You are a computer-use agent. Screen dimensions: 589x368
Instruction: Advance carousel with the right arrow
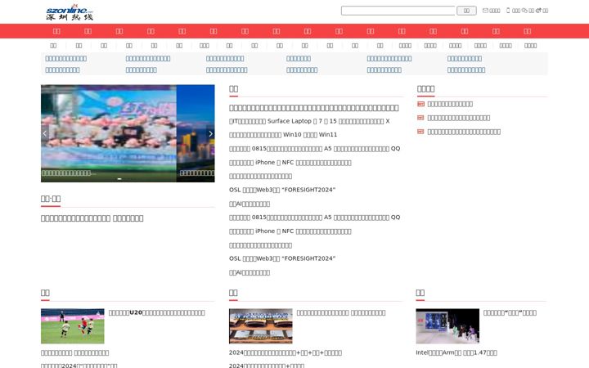pyautogui.click(x=210, y=133)
